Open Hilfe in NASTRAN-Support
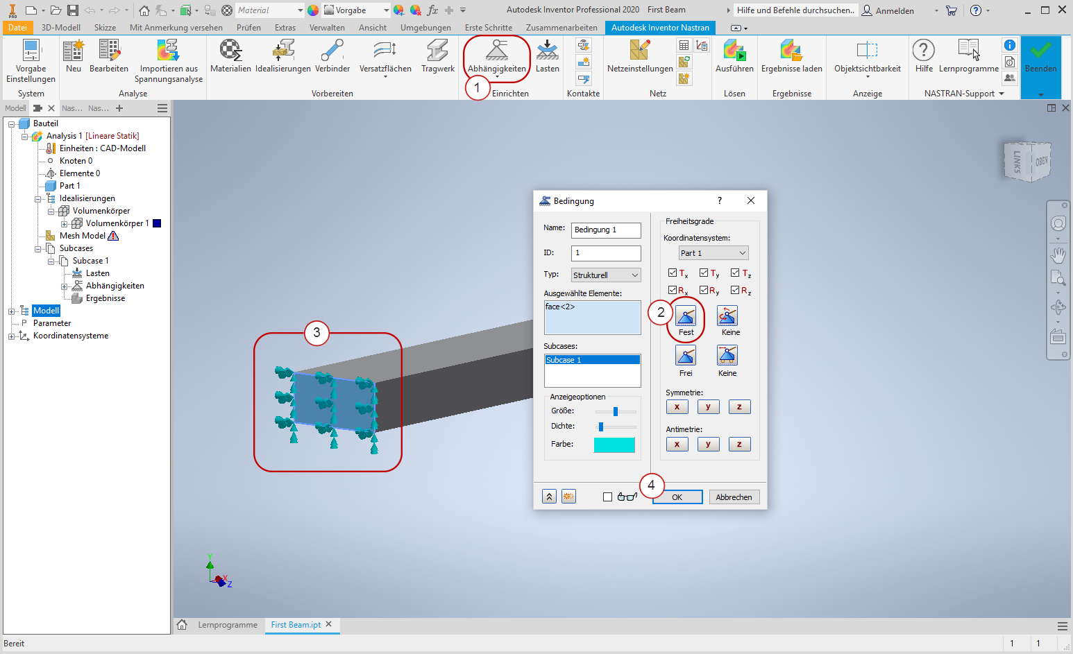 tap(924, 56)
